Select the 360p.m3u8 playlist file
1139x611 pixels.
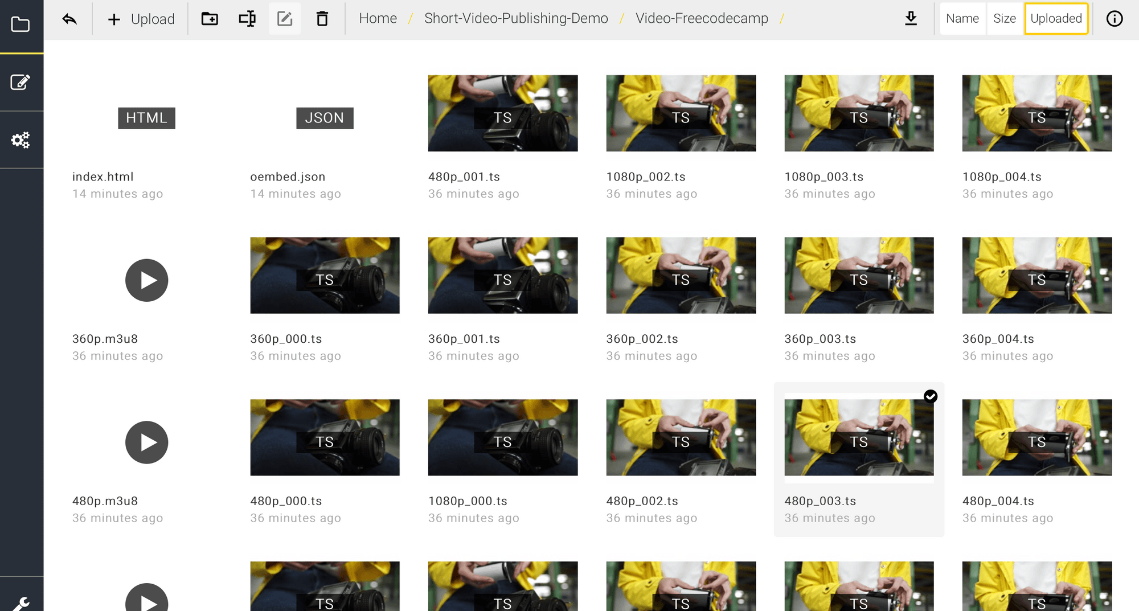[x=146, y=280]
